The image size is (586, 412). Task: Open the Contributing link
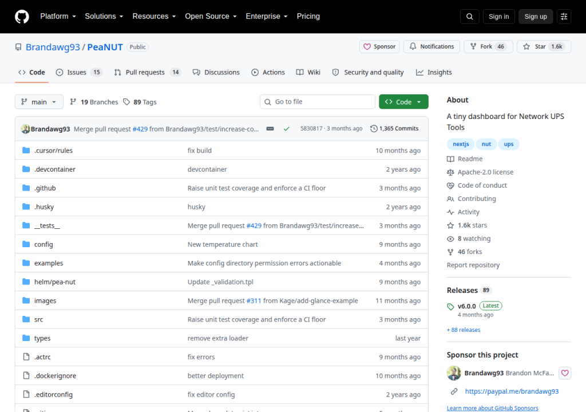click(x=472, y=199)
